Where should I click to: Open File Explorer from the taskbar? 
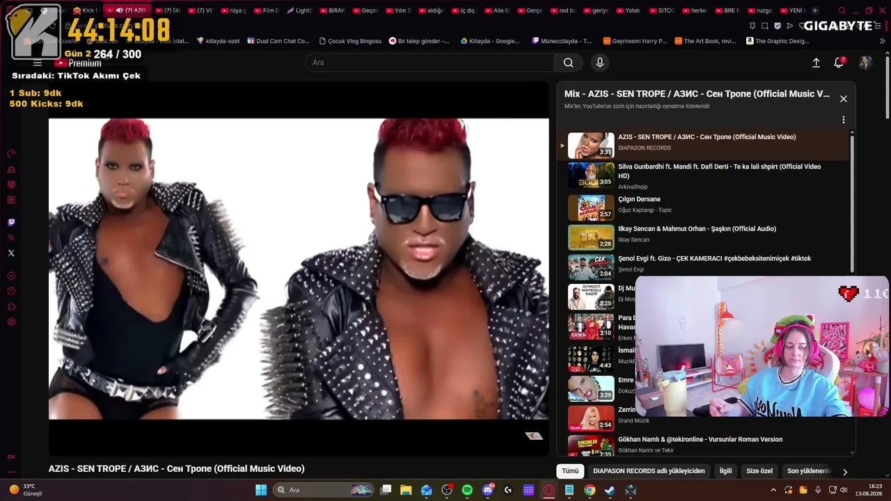[406, 490]
